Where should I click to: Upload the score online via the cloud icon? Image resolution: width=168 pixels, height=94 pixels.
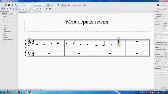point(12,5)
